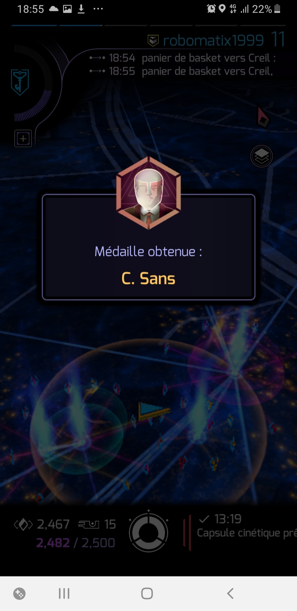Tap the level 11 indicator
This screenshot has width=297, height=611.
point(278,39)
